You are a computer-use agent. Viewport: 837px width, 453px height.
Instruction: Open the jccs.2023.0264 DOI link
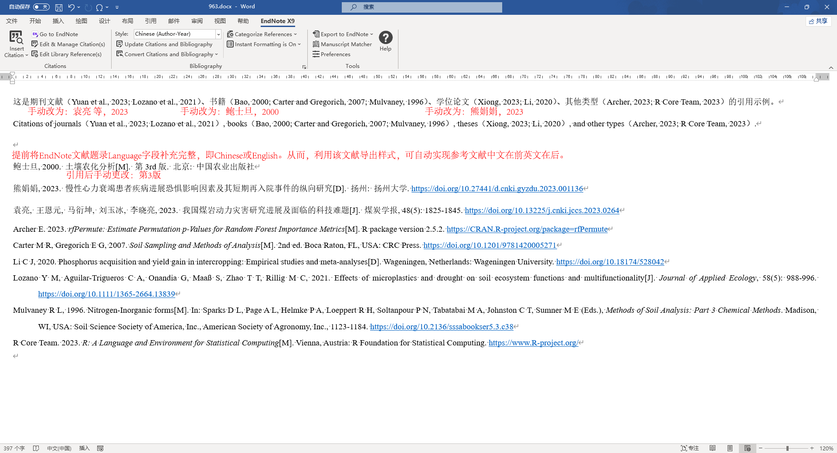[542, 210]
